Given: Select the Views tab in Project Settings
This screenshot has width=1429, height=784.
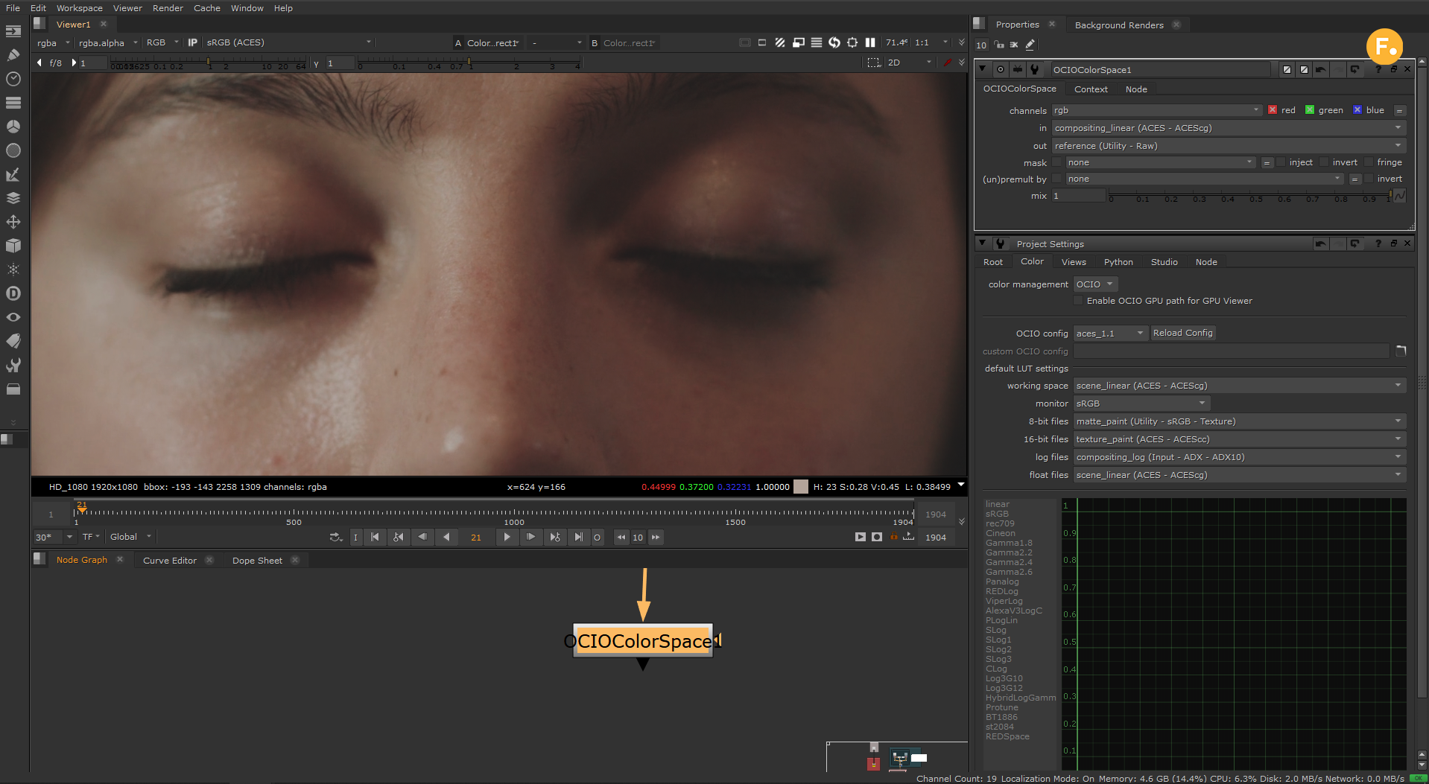Looking at the screenshot, I should [1073, 262].
